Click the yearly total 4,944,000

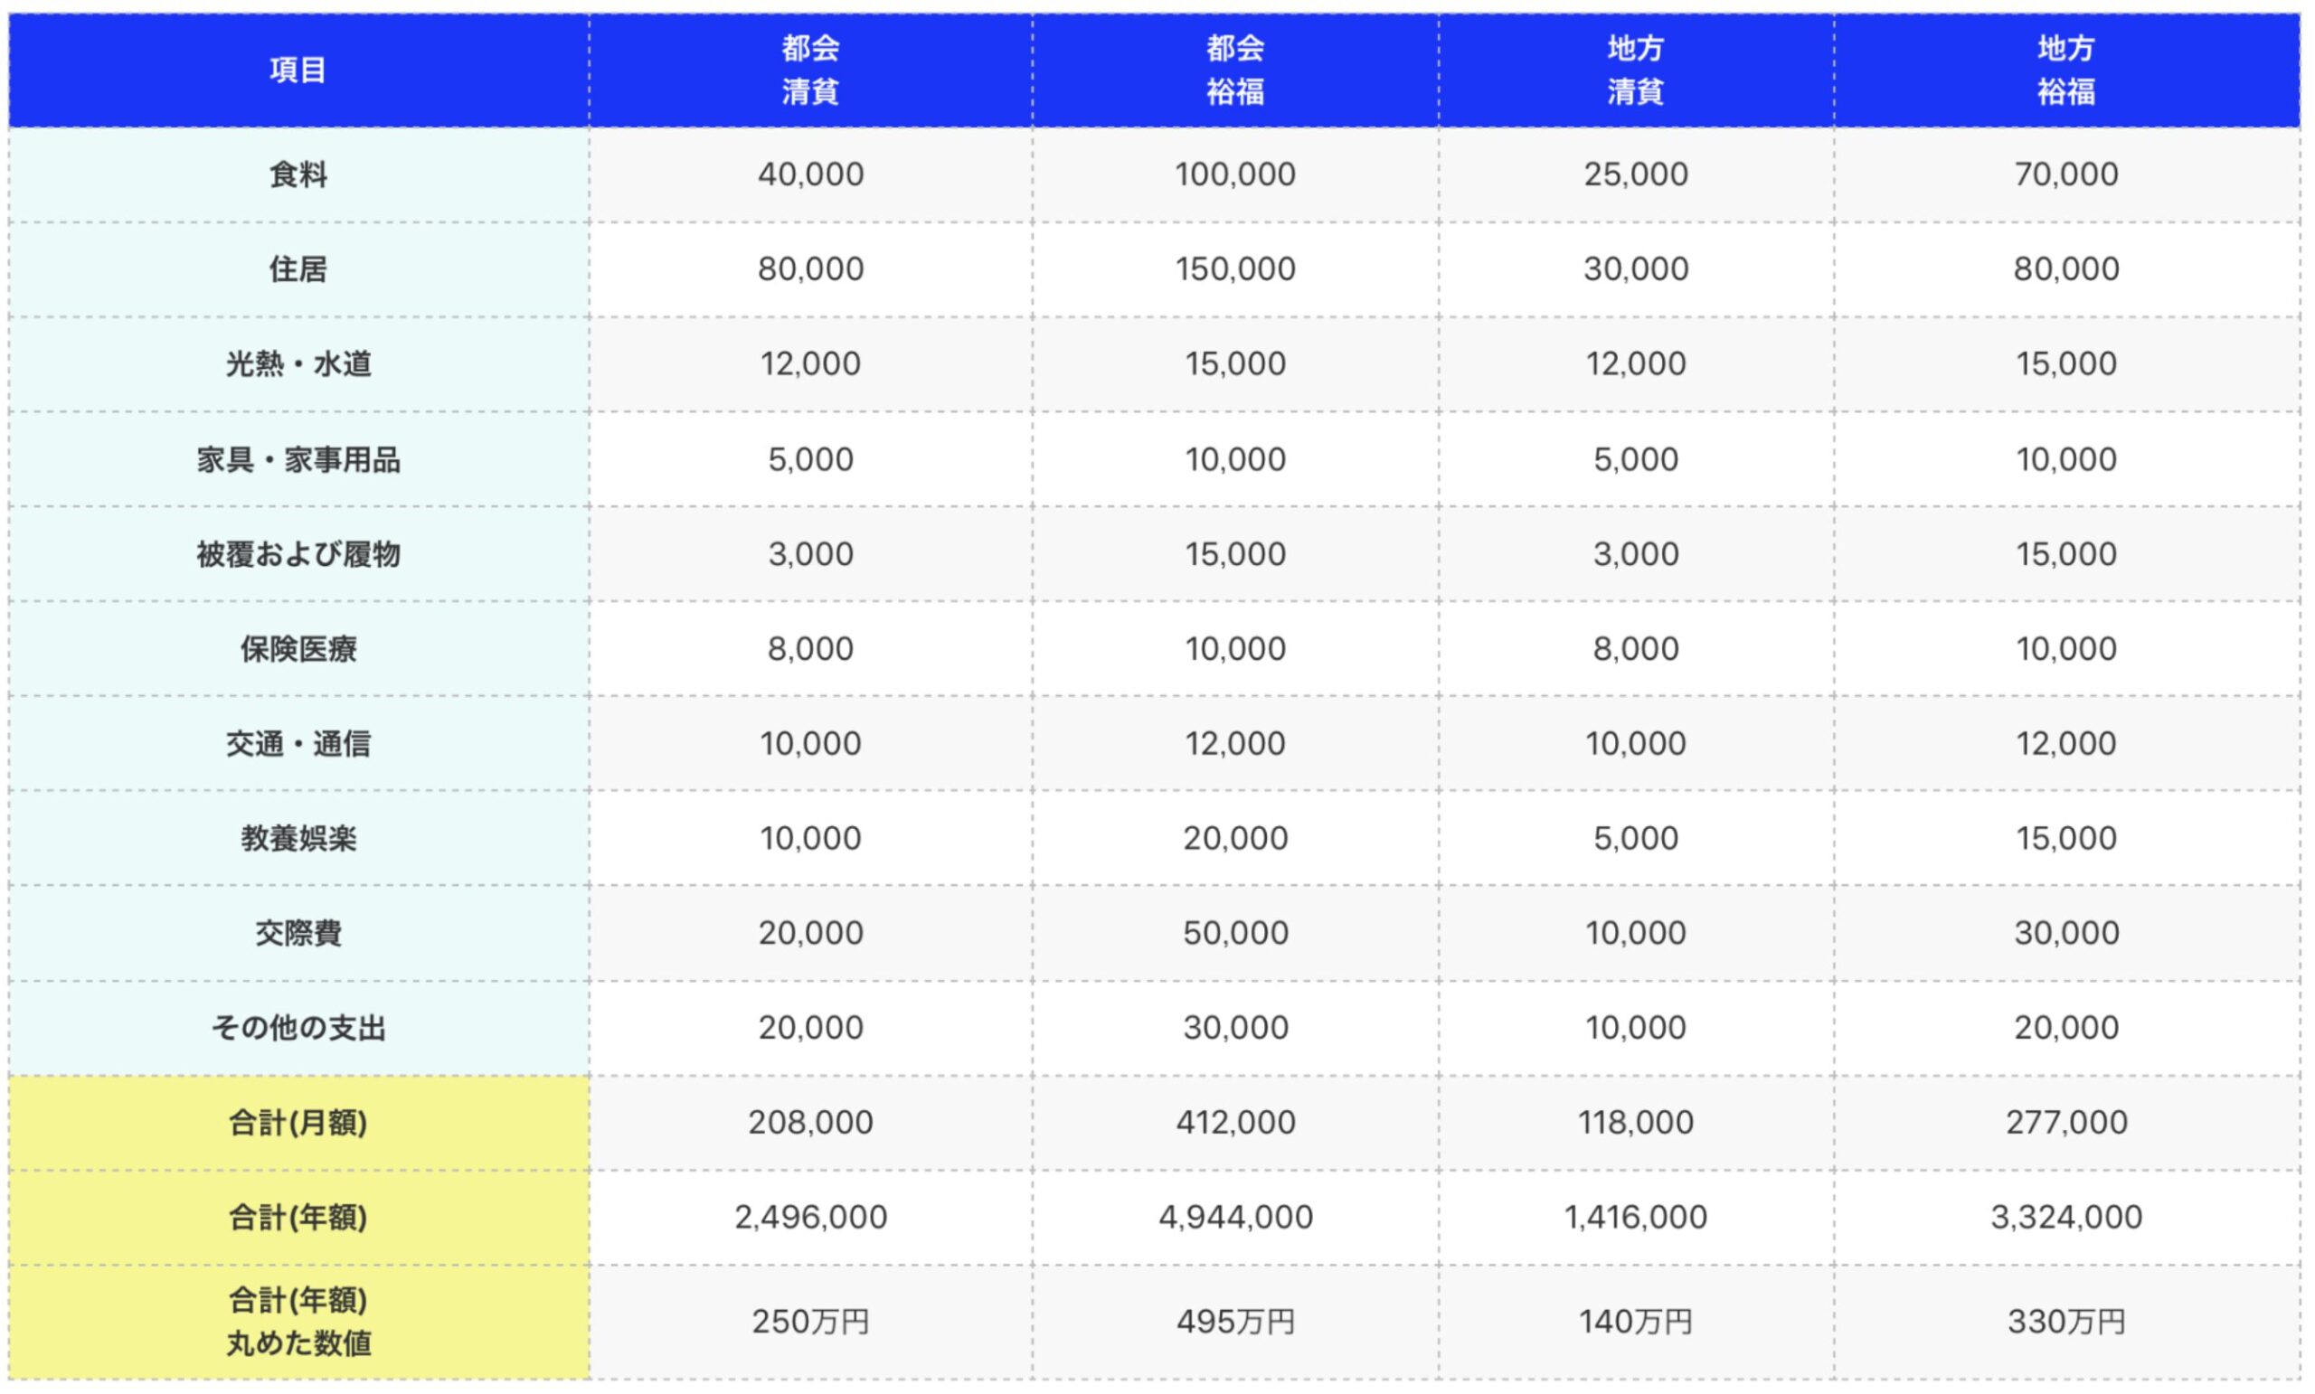click(1235, 1218)
